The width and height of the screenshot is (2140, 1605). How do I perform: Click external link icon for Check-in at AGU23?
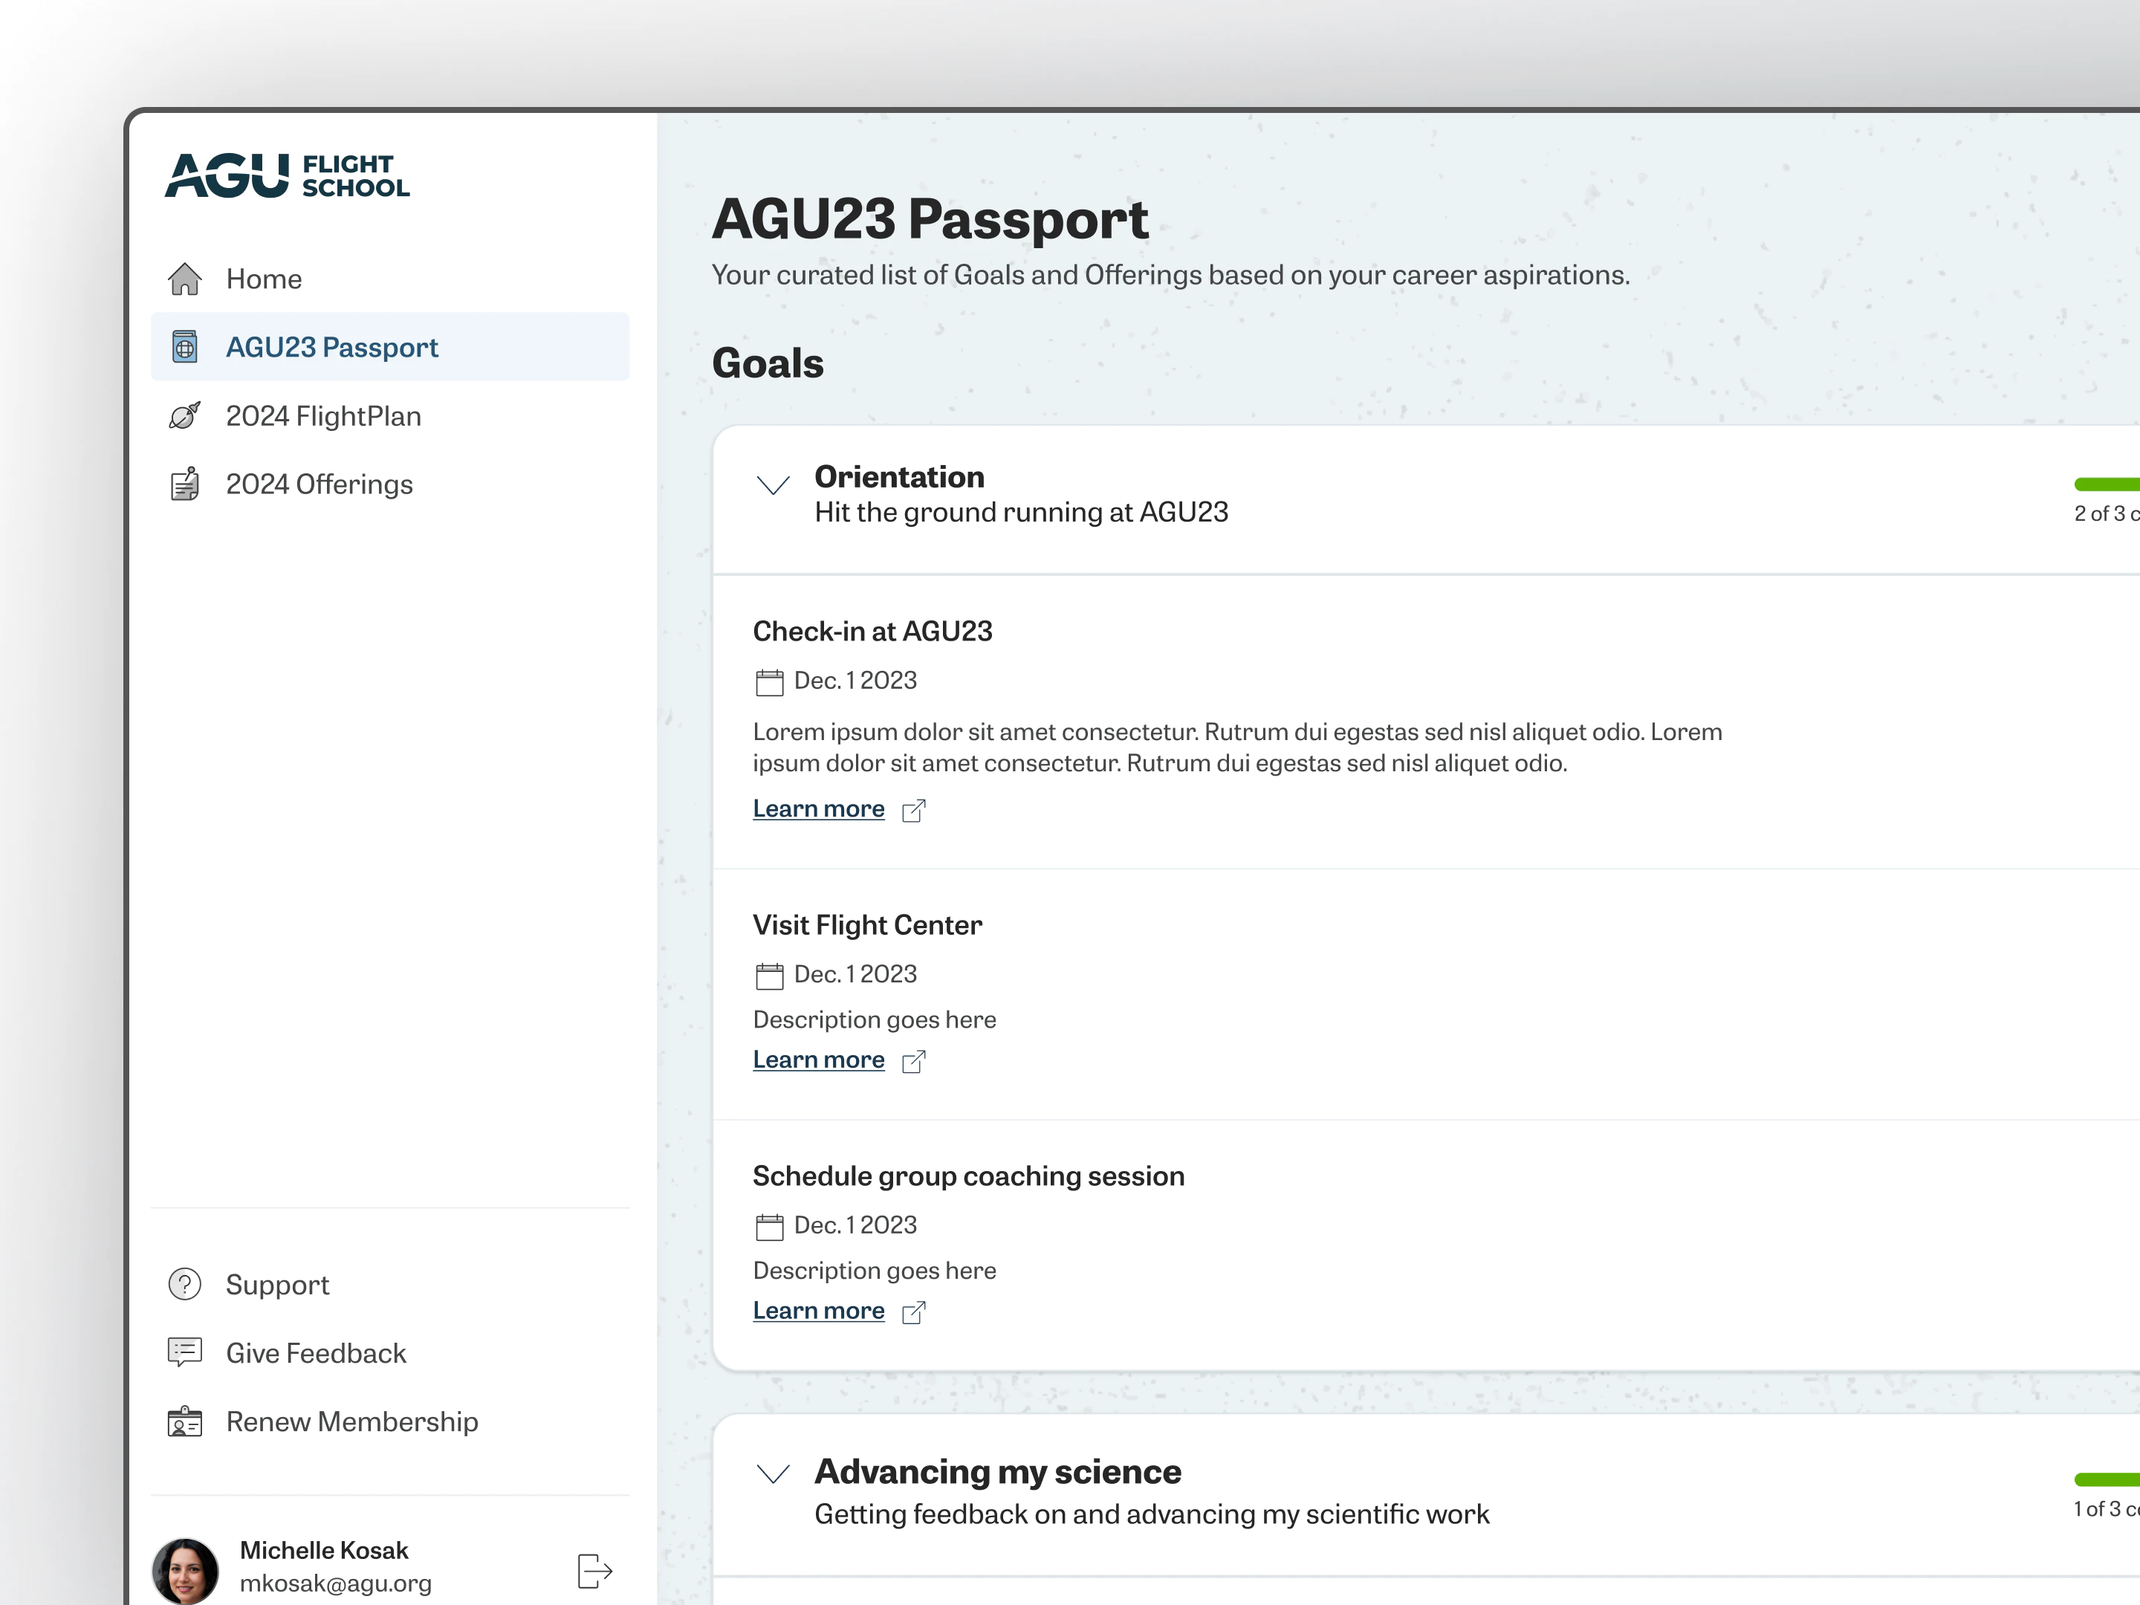[x=914, y=810]
